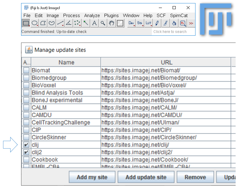Open the More Tools double-arrow menu
Screen dimensions: 238x187
tap(191, 23)
